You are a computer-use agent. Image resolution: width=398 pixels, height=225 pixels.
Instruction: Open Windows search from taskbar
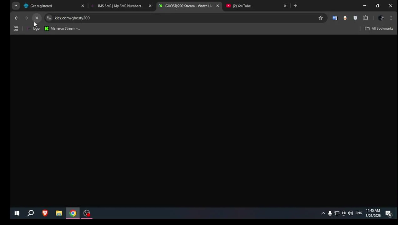[31, 213]
